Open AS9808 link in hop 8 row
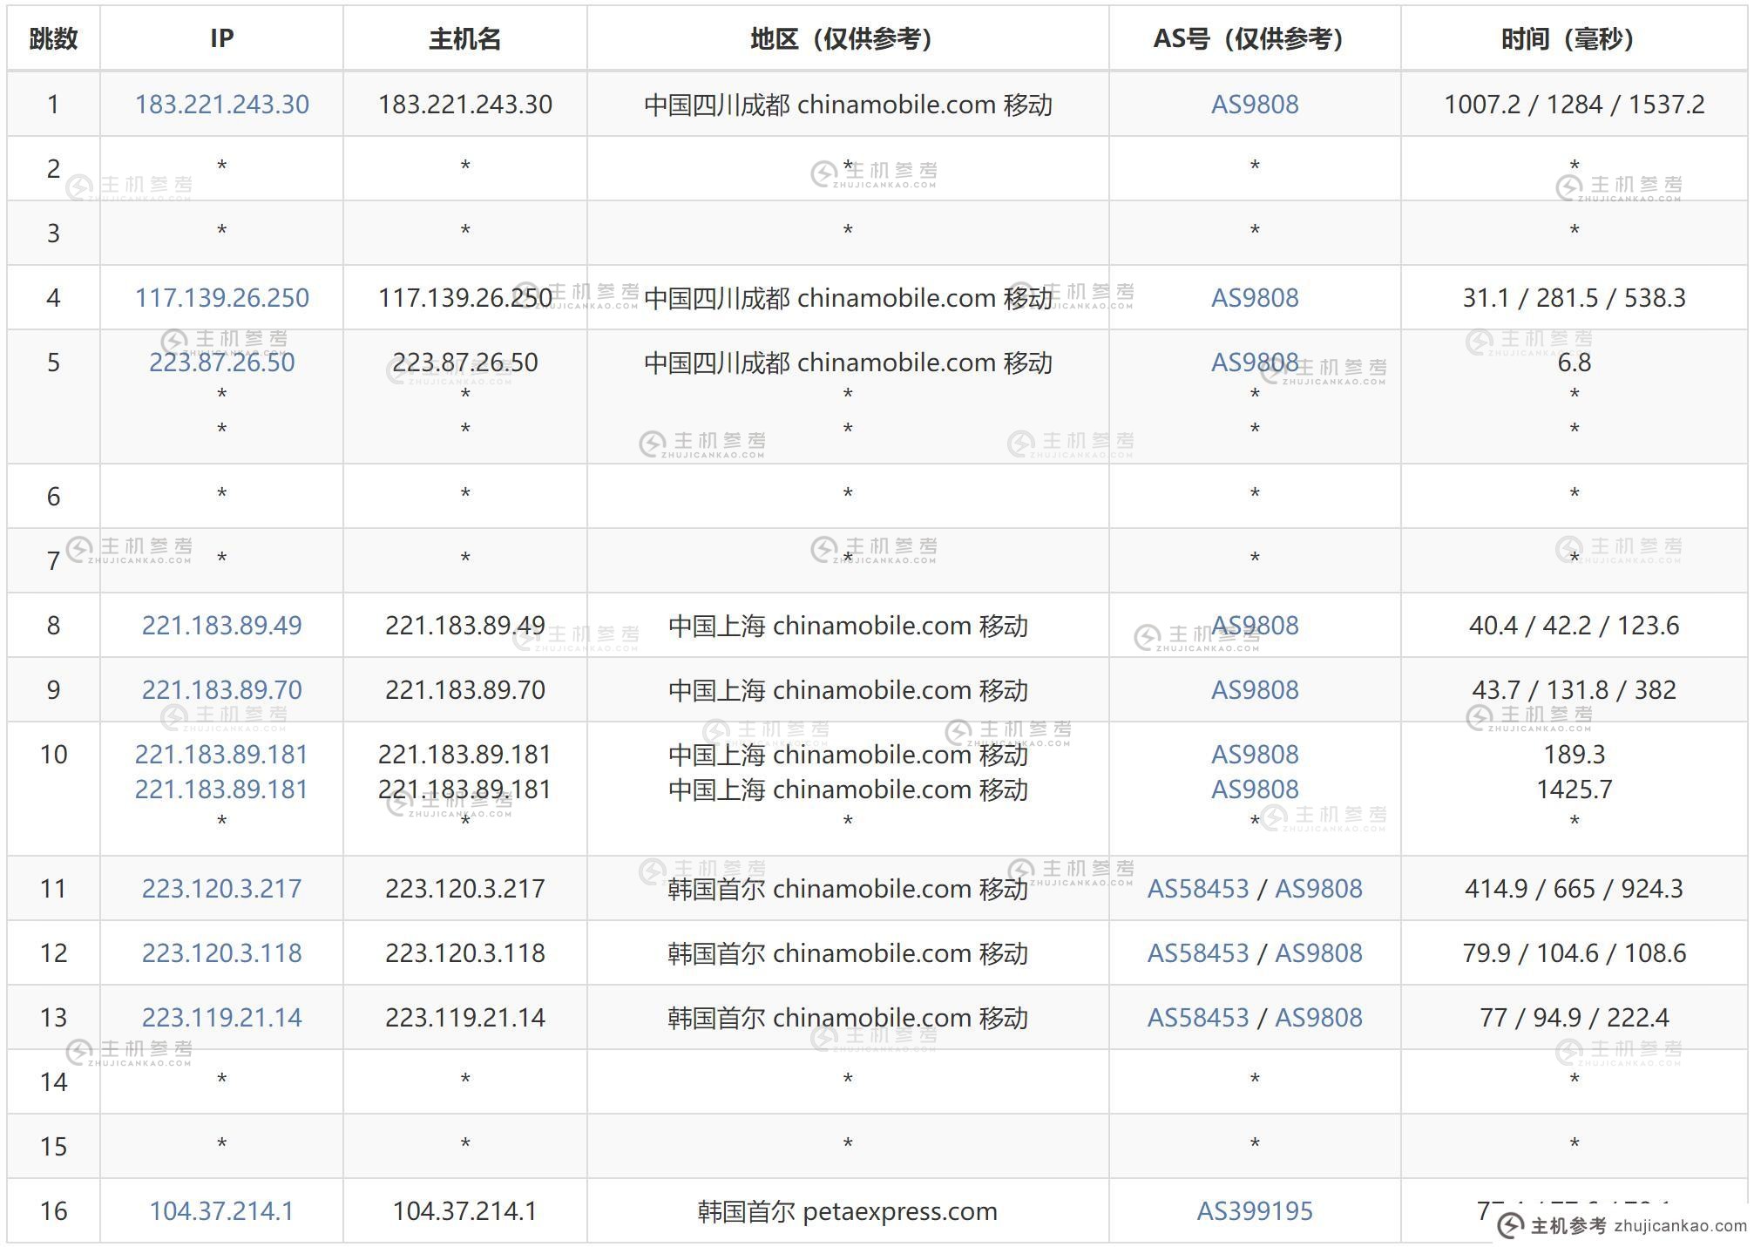 point(1255,626)
